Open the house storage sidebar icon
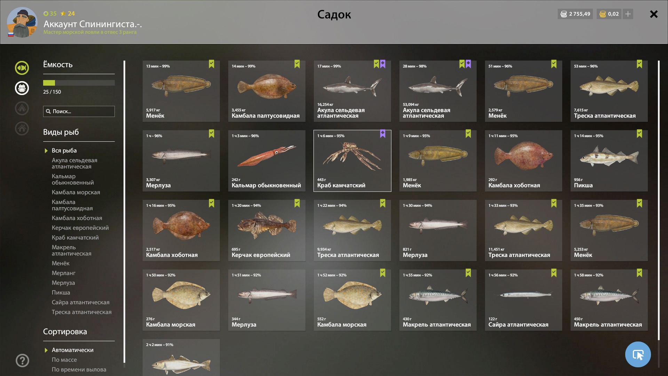 (22, 128)
